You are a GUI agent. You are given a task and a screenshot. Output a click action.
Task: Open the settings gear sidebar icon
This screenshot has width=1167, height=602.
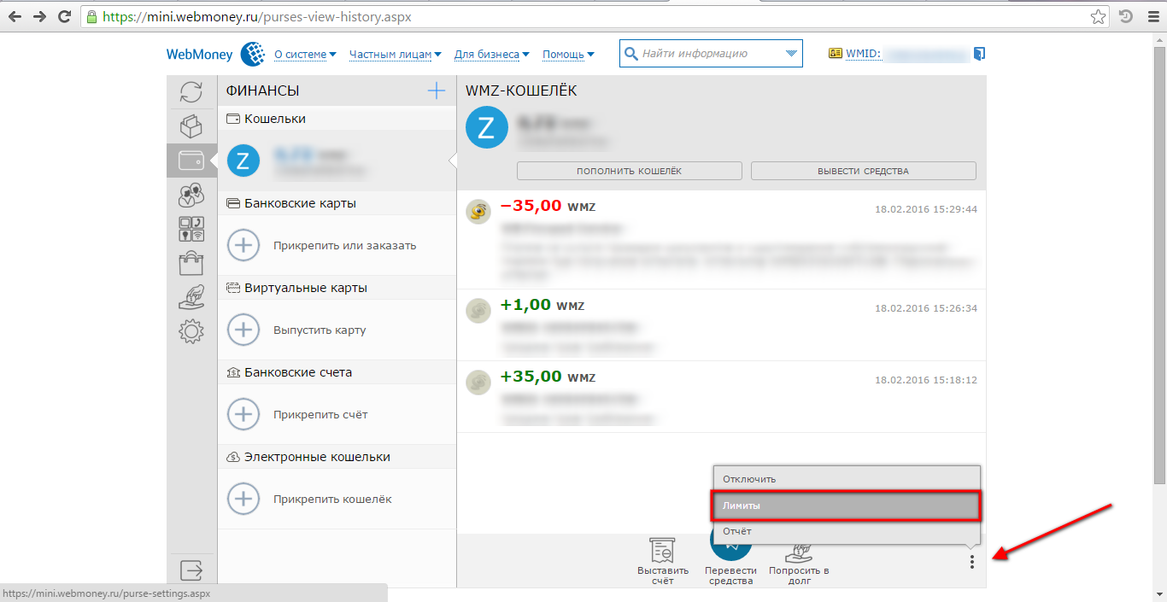click(x=191, y=330)
